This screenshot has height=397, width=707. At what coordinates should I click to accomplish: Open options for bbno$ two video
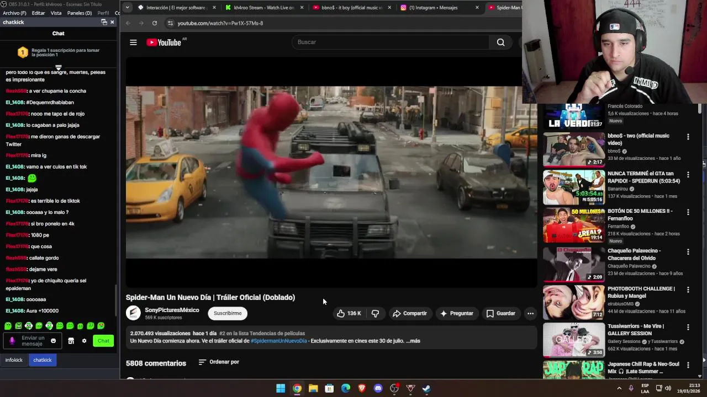[688, 137]
